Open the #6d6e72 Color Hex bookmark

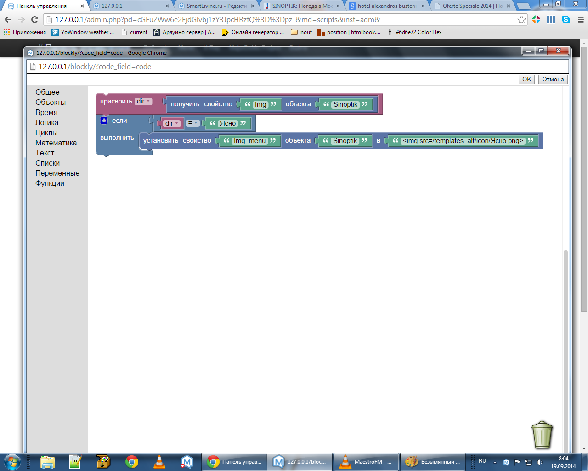[x=414, y=32]
